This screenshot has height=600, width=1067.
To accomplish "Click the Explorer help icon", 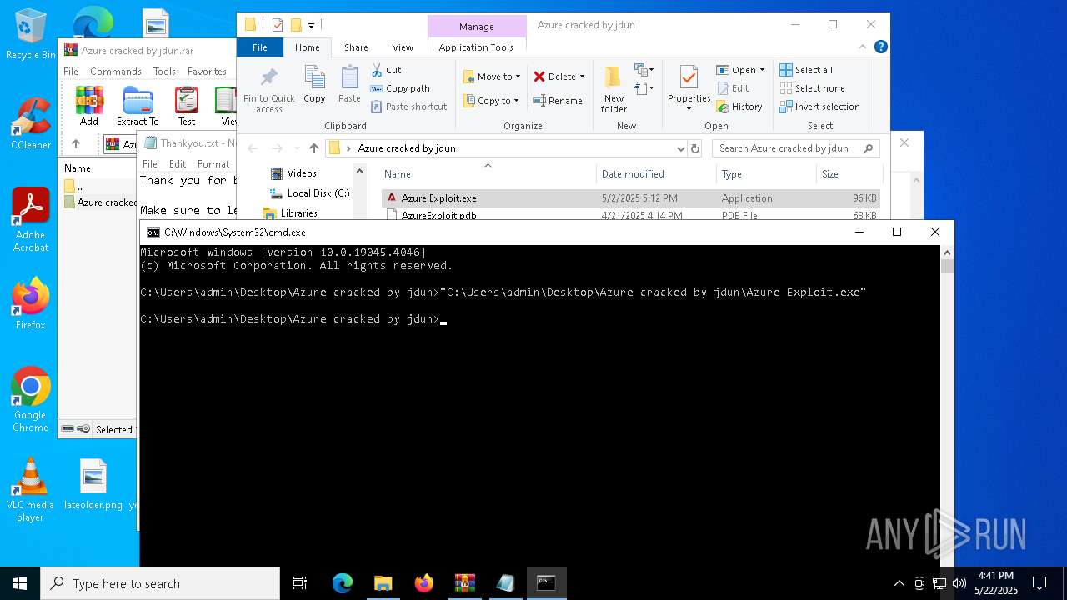I will coord(880,47).
